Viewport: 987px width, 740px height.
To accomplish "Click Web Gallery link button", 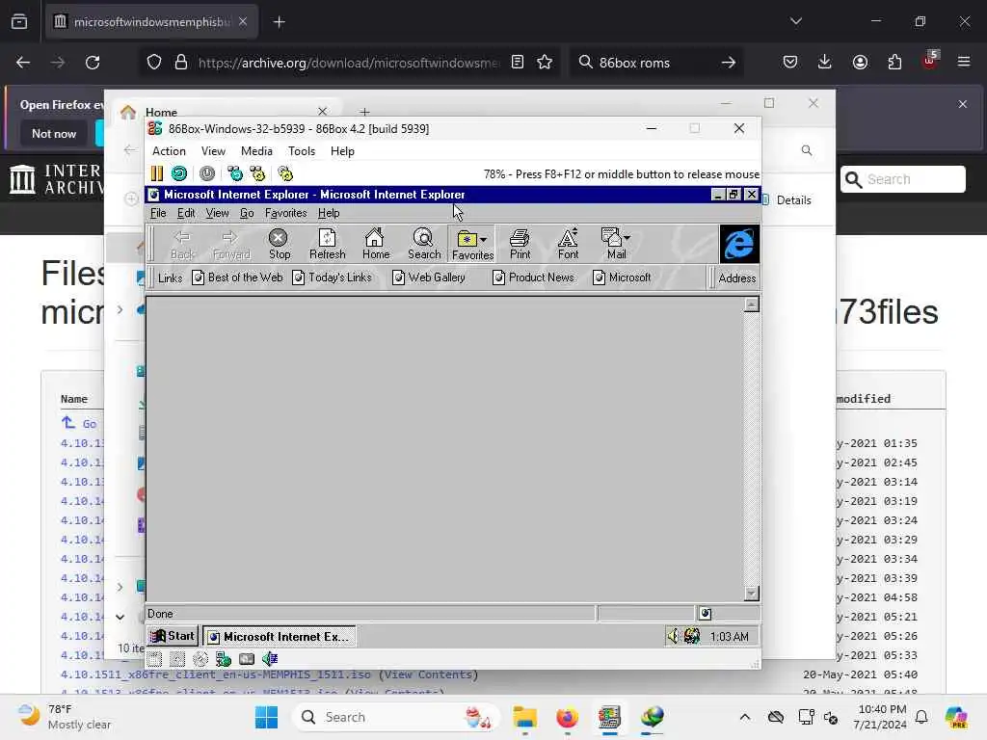I will (429, 277).
